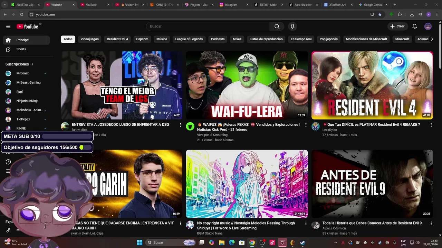
Task: Open options menu for Nostalgia Melodies video
Action: (306, 224)
